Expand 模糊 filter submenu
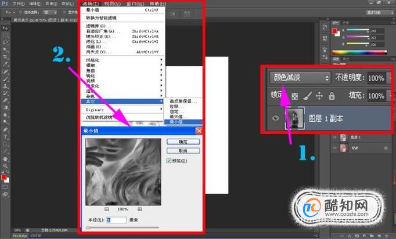This screenshot has width=396, height=239. coord(123,65)
